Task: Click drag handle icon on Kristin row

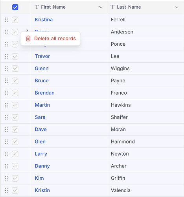Action: click(x=7, y=191)
